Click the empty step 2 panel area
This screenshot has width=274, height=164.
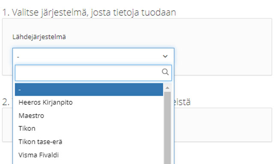223,125
